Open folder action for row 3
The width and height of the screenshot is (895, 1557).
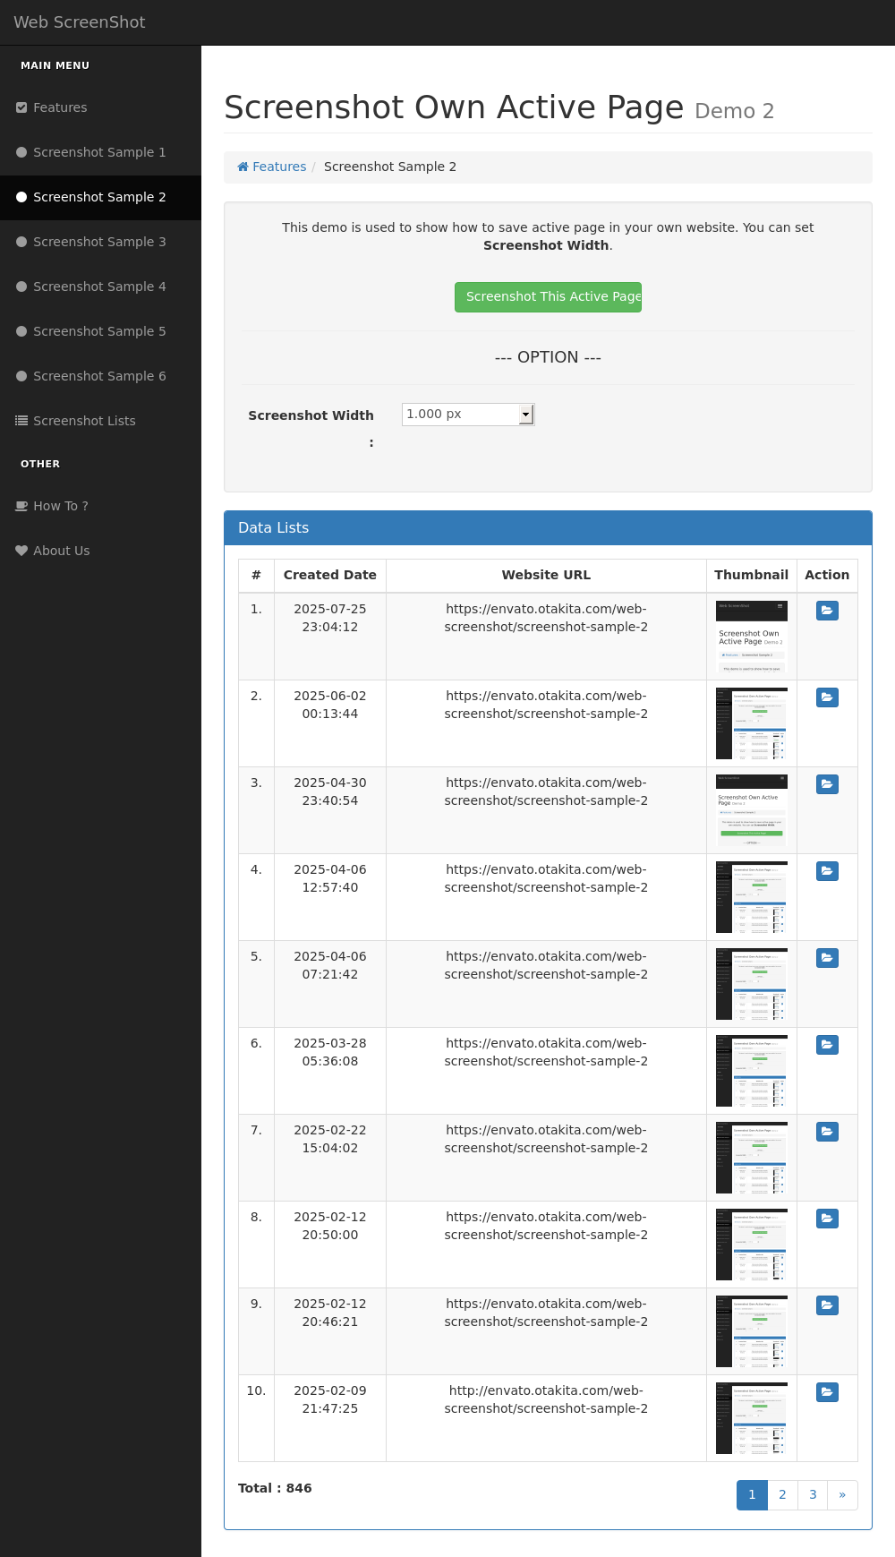click(827, 784)
